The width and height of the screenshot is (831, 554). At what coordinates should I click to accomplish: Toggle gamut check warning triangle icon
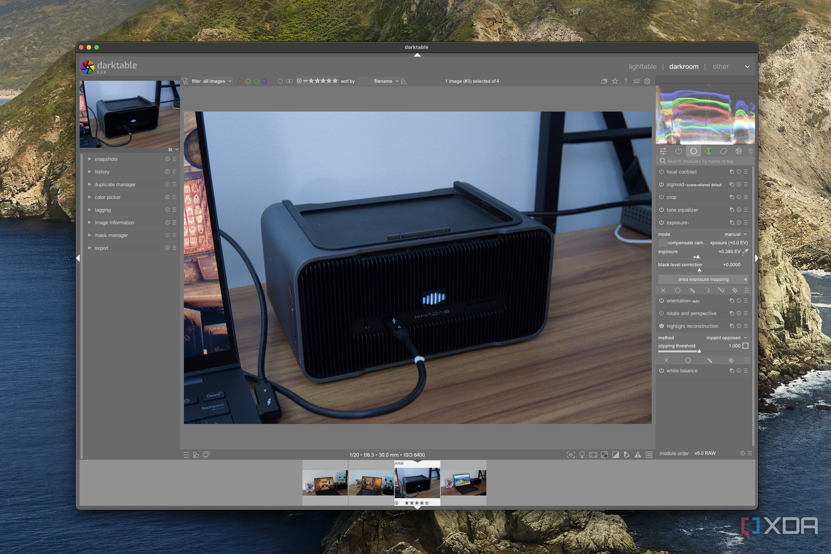tap(638, 455)
